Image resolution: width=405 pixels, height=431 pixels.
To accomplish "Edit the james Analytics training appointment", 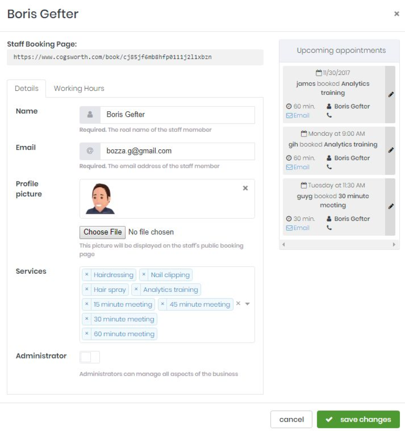I will tap(391, 94).
